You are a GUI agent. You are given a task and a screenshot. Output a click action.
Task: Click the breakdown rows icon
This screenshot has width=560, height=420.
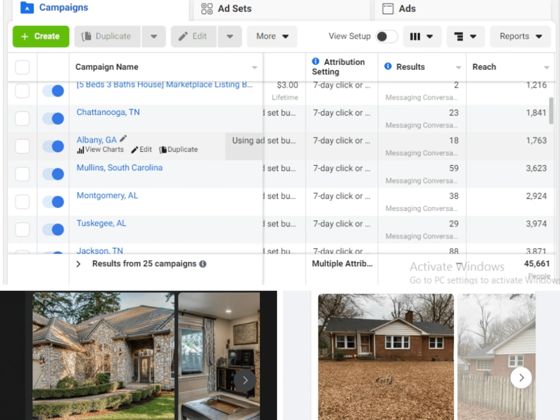459,36
